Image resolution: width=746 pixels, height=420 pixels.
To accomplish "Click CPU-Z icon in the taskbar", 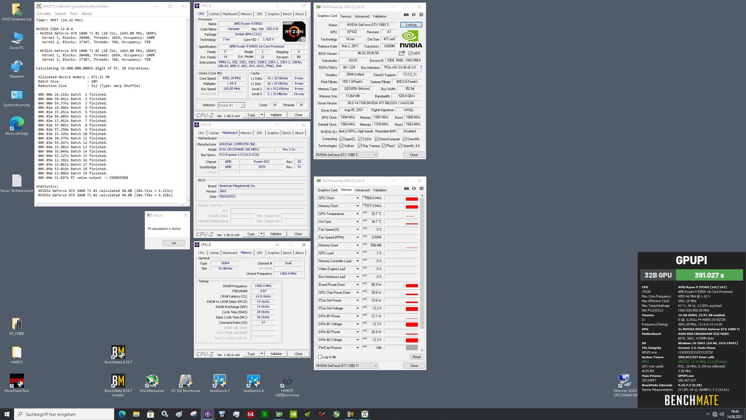I will click(207, 414).
